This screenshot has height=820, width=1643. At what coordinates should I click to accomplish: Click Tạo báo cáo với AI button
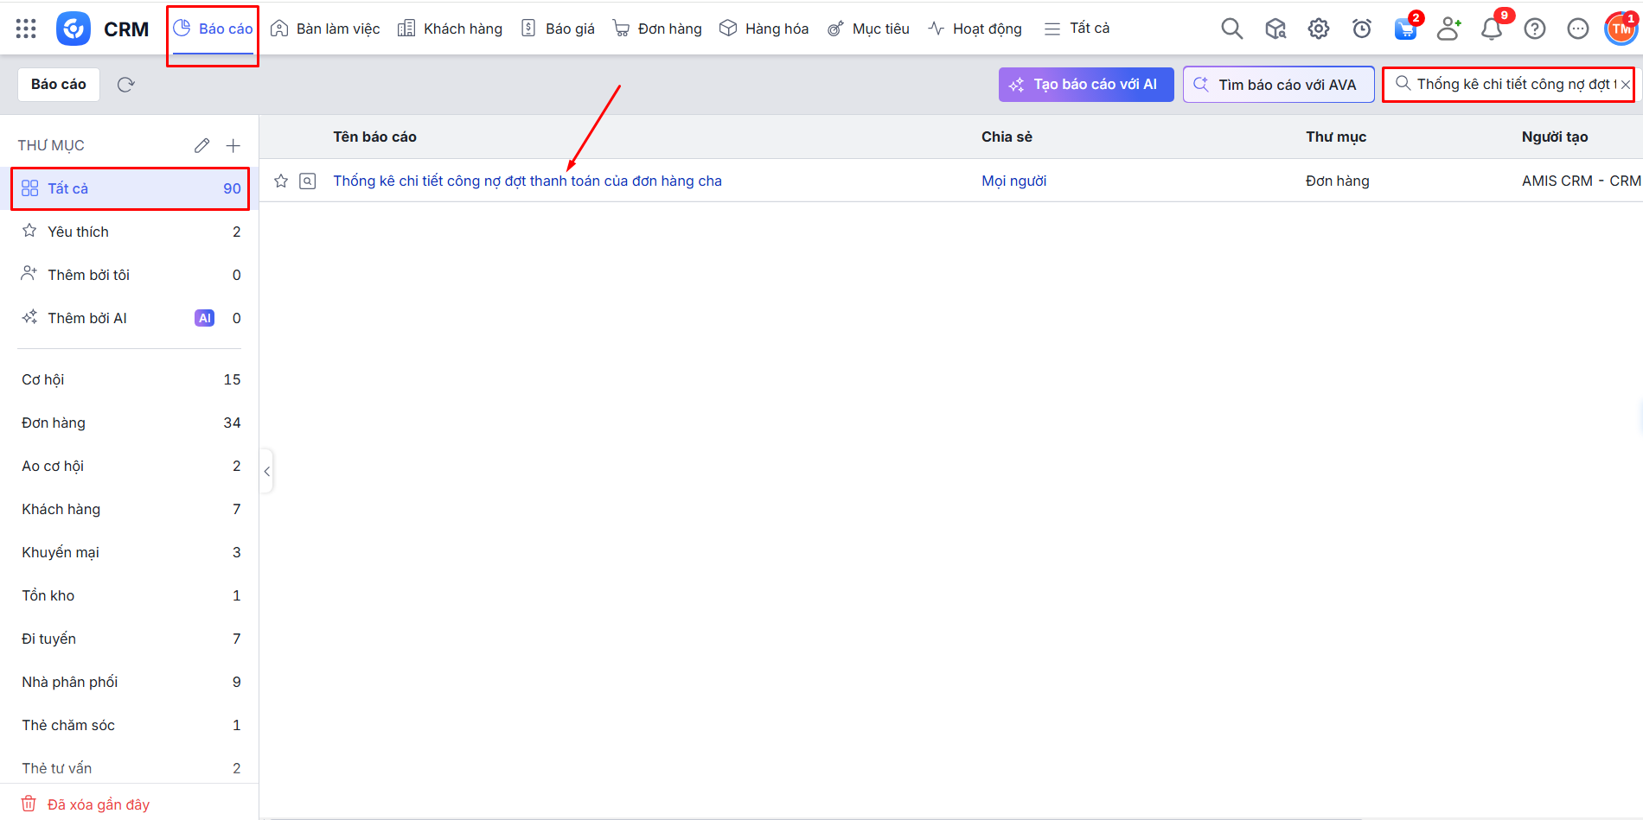point(1085,85)
